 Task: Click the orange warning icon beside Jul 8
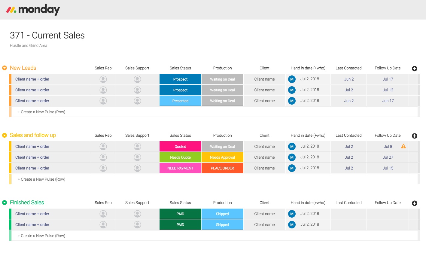[x=403, y=146]
